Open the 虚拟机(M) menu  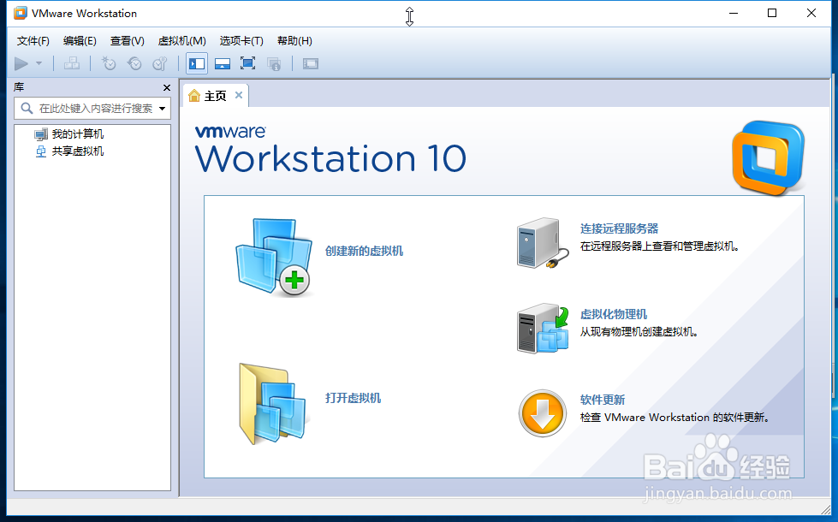(x=181, y=41)
